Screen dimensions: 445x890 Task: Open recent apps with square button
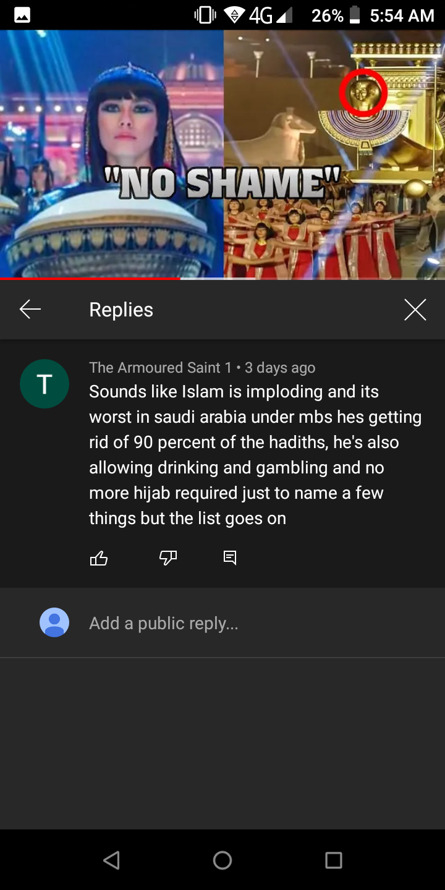coord(334,860)
